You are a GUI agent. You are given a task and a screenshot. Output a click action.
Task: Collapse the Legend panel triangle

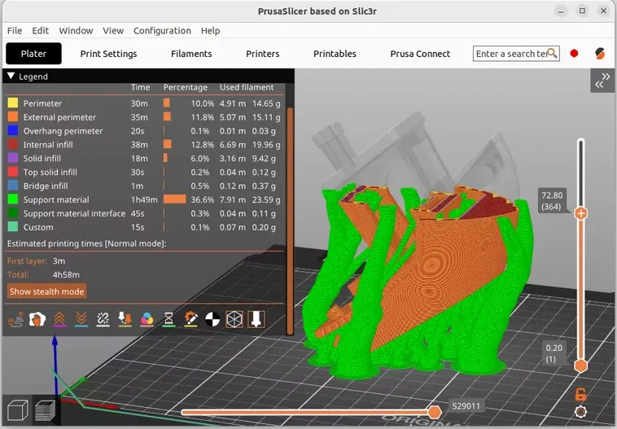(11, 76)
